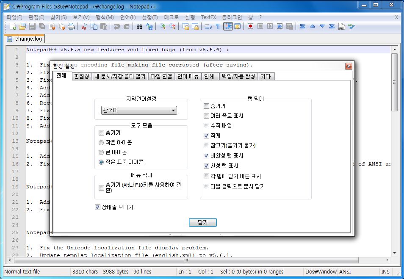Click the Print toolbar icon

coord(71,26)
